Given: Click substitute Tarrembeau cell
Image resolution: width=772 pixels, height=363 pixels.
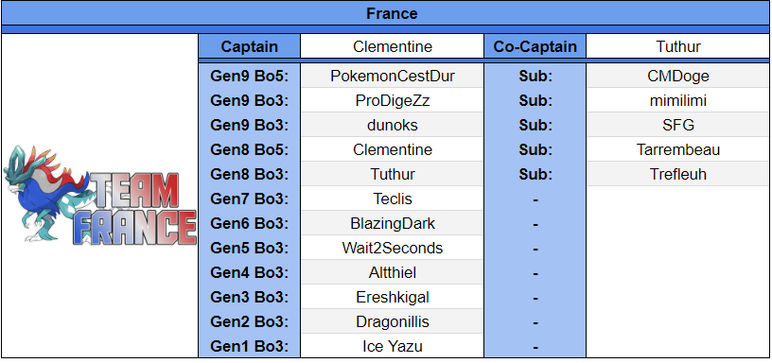Looking at the screenshot, I should tap(678, 149).
